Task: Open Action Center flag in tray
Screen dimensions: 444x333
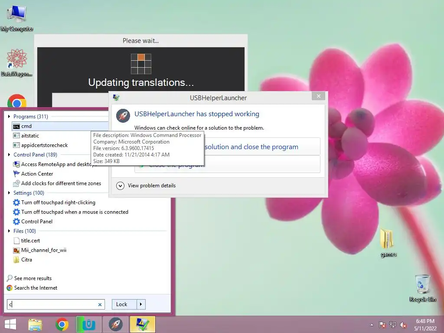Action: pos(382,325)
